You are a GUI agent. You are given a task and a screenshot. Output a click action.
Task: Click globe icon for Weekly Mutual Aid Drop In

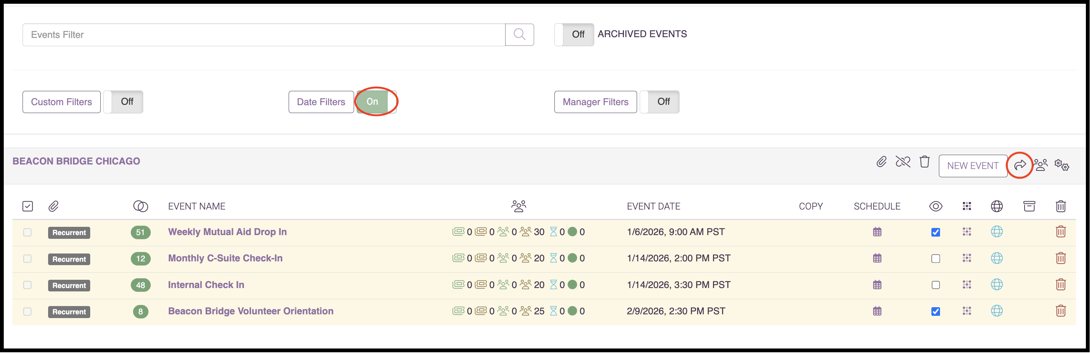(x=996, y=232)
